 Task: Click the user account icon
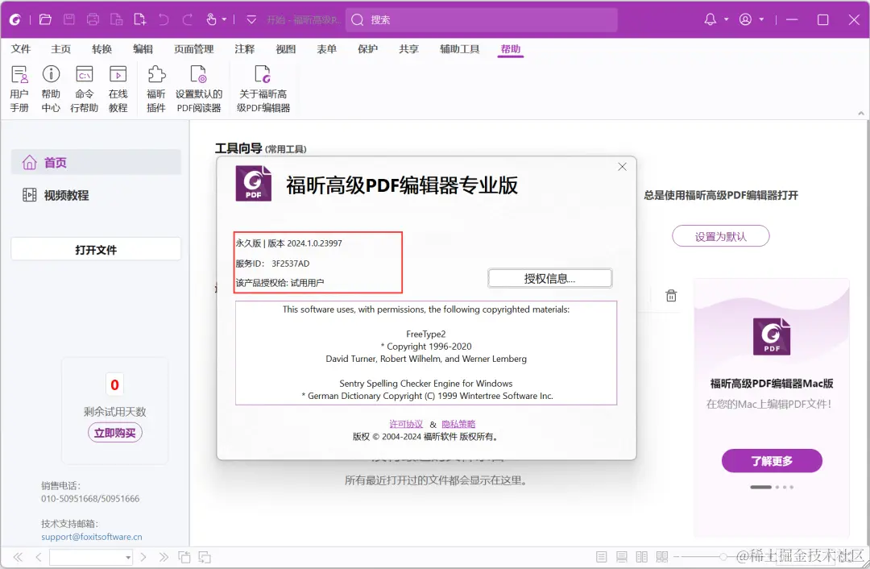tap(745, 19)
